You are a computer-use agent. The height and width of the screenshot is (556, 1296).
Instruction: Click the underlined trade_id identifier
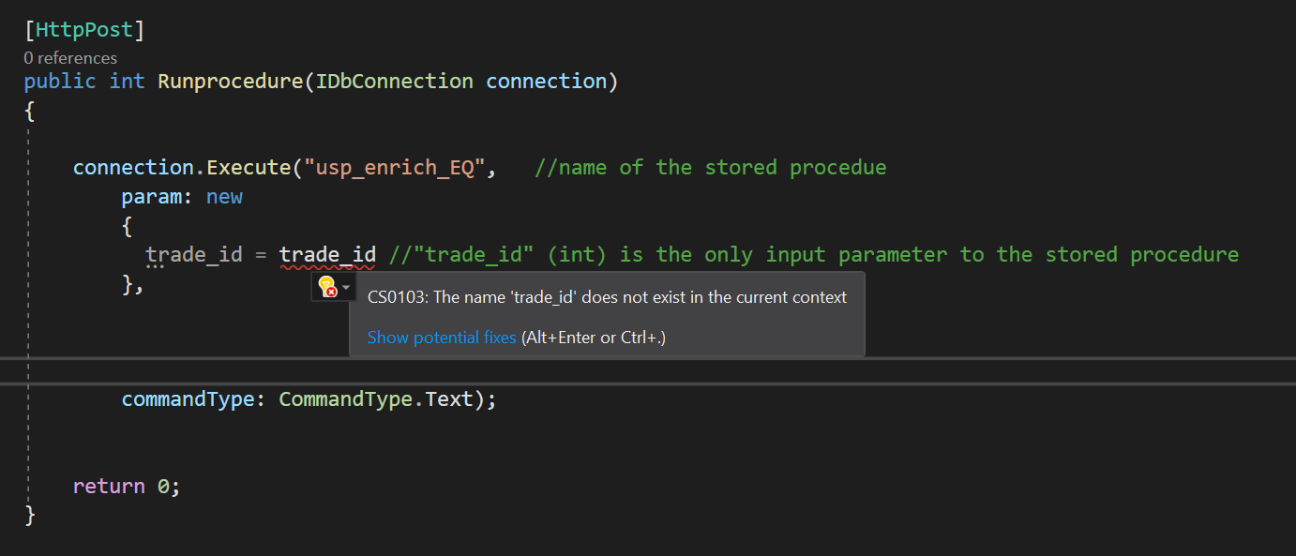[x=327, y=253]
